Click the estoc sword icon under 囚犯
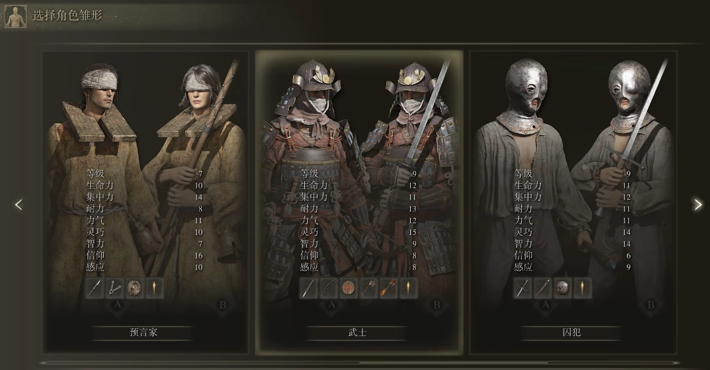The height and width of the screenshot is (370, 710). pyautogui.click(x=522, y=288)
